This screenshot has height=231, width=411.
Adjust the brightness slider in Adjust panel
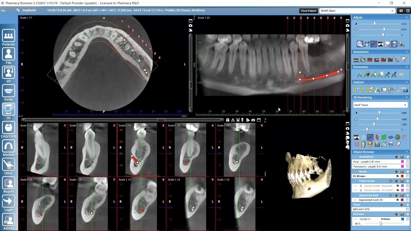[x=384, y=29]
